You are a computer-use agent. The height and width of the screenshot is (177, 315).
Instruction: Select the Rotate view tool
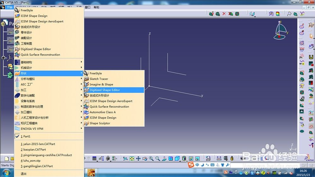[x=145, y=158]
